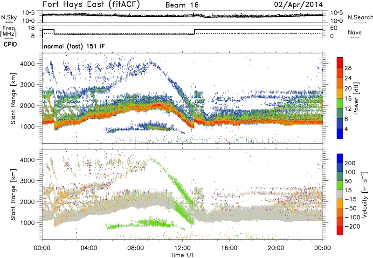
Task: Click the 'Beam 16' label
Action: point(182,5)
